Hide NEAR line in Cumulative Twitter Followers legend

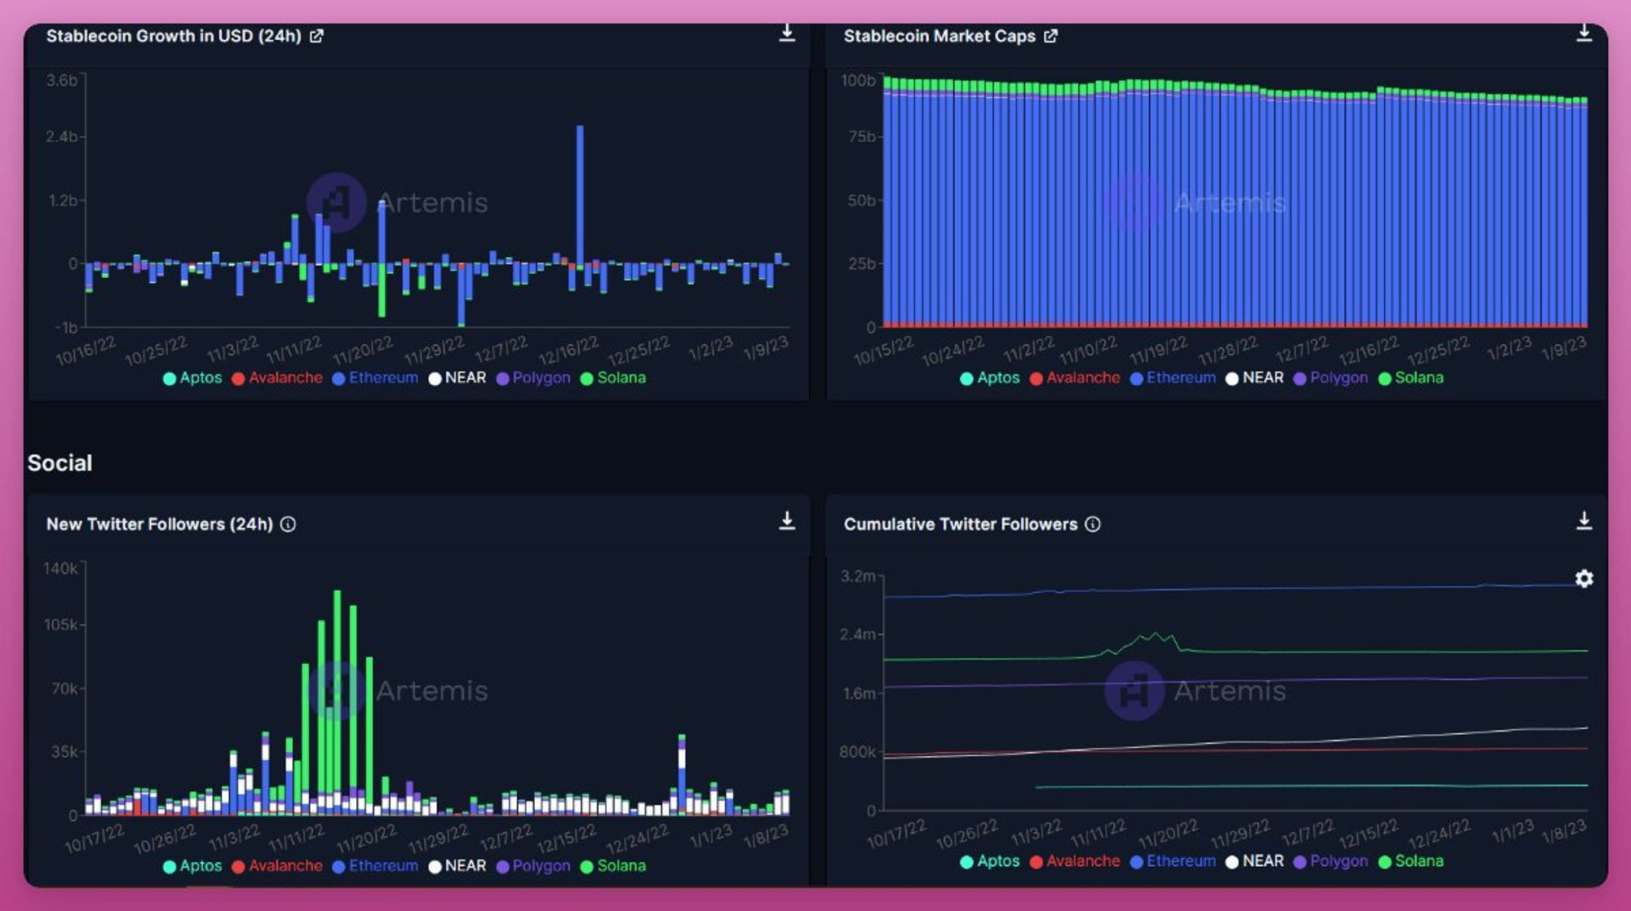[1254, 860]
